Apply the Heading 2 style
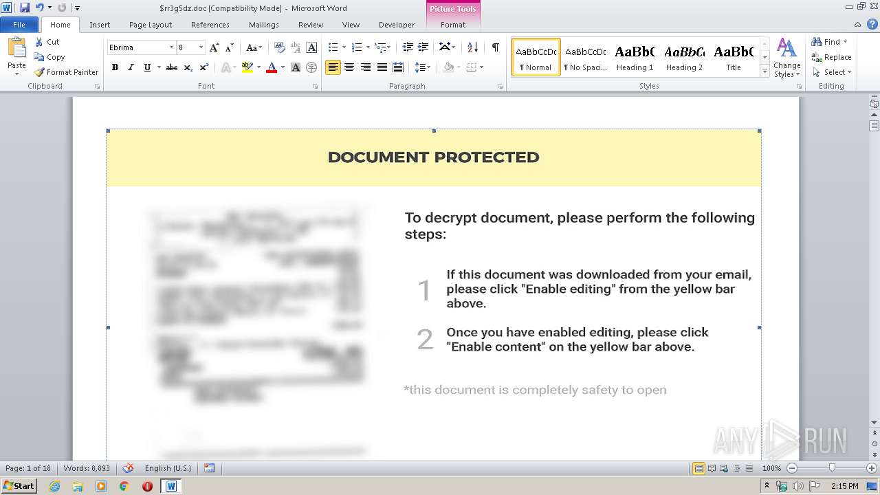This screenshot has width=880, height=495. pyautogui.click(x=684, y=57)
